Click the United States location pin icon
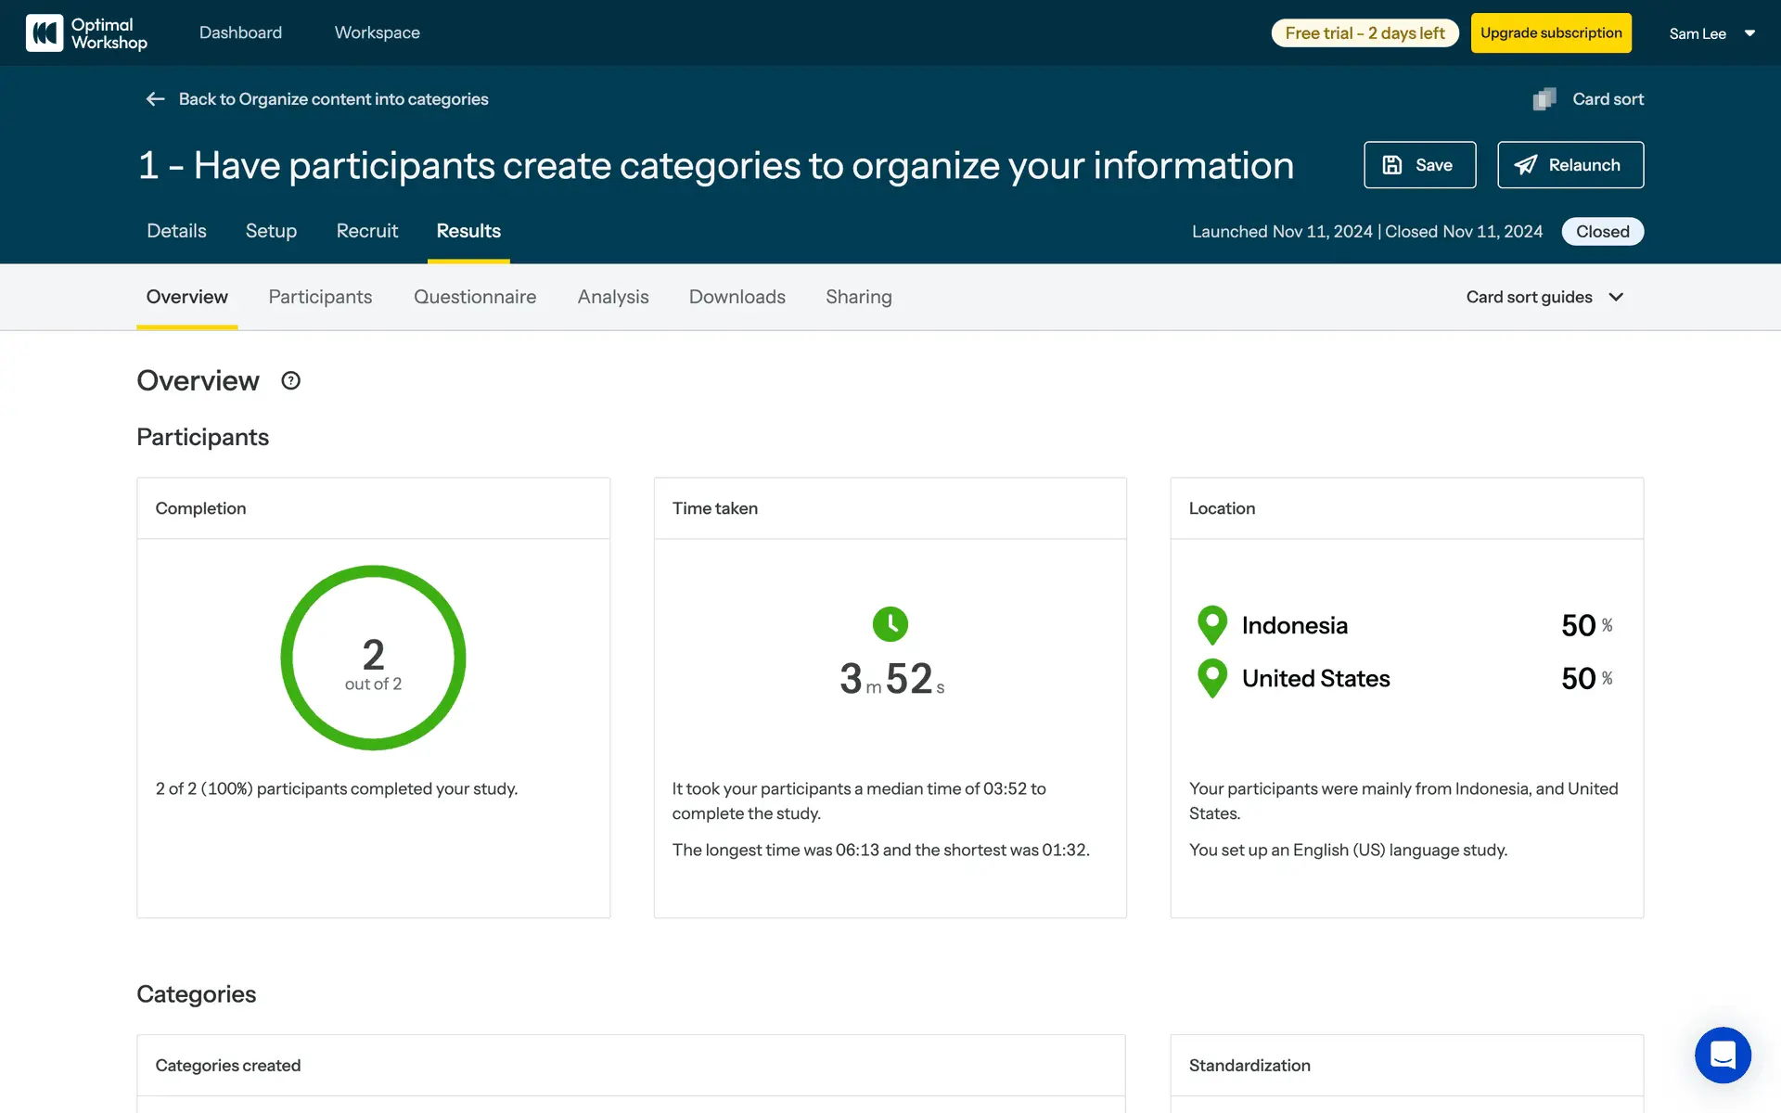1781x1113 pixels. pyautogui.click(x=1211, y=678)
